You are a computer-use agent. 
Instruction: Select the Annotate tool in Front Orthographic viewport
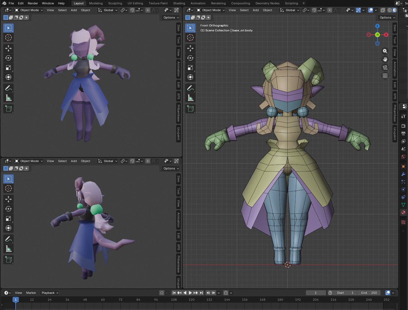190,88
